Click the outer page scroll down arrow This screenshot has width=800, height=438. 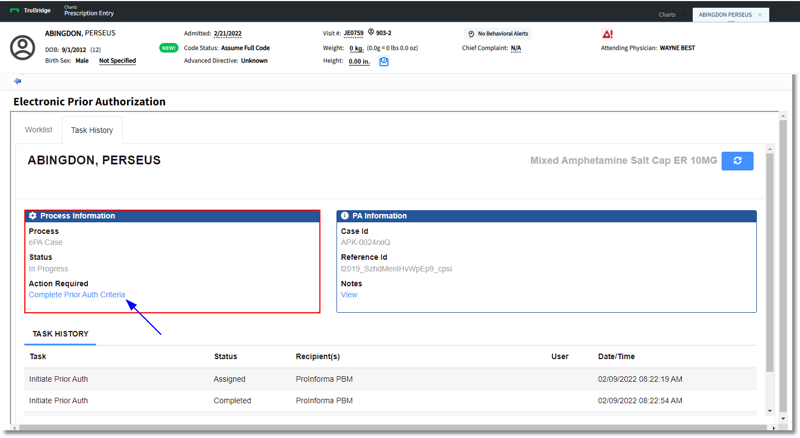tap(782, 419)
